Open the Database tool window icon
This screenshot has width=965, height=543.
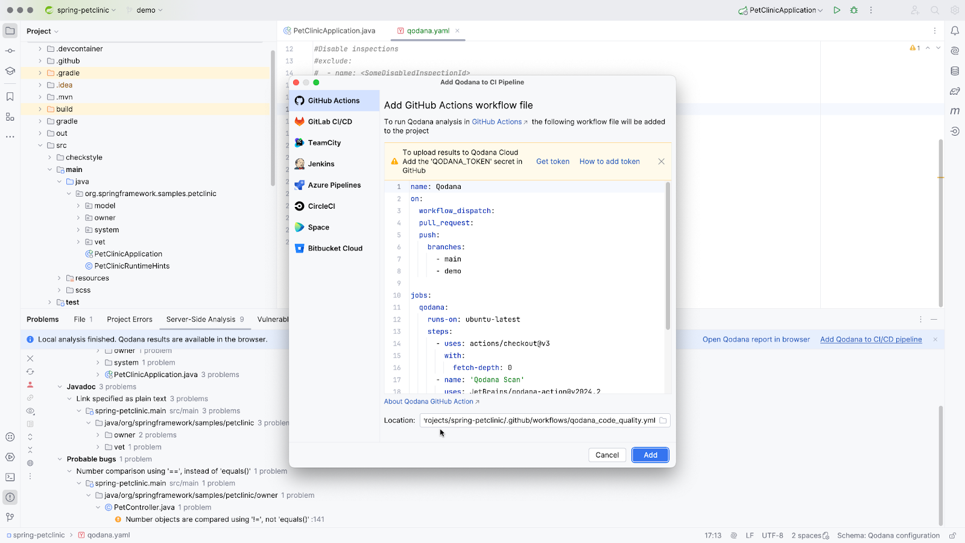[x=955, y=71]
